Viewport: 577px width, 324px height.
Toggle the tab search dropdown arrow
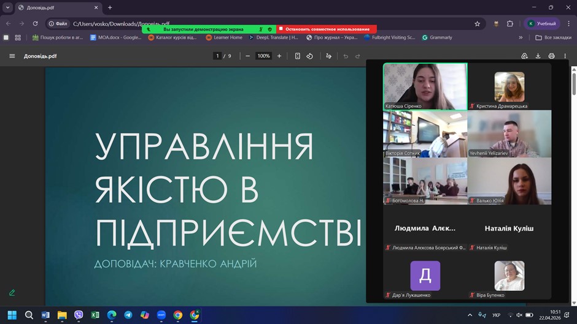point(7,7)
